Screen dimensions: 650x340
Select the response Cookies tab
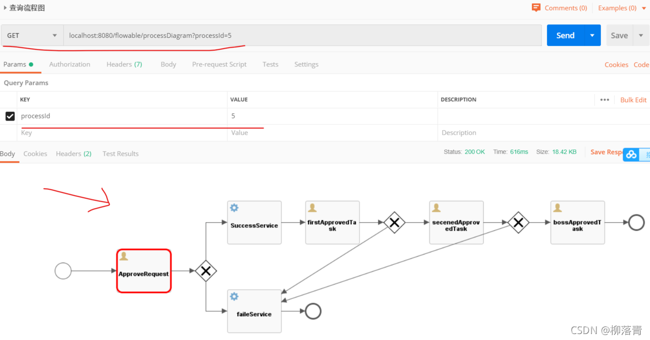tap(35, 154)
